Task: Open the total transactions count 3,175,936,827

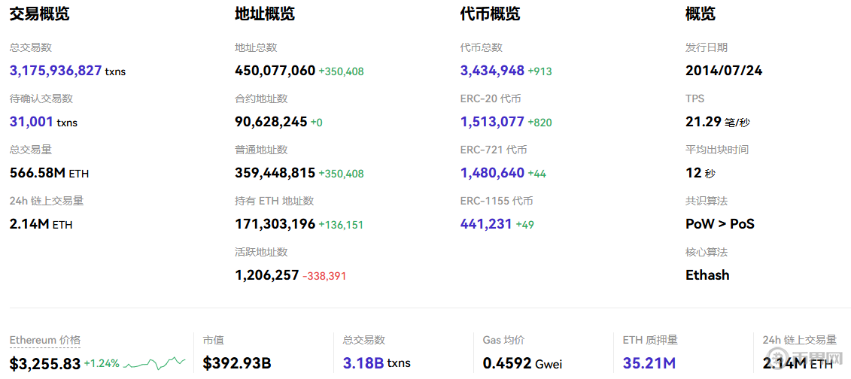Action: coord(56,71)
